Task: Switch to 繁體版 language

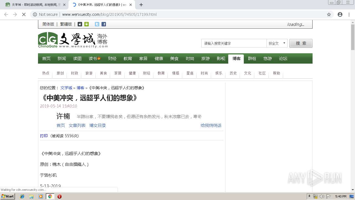Action: click(66, 24)
